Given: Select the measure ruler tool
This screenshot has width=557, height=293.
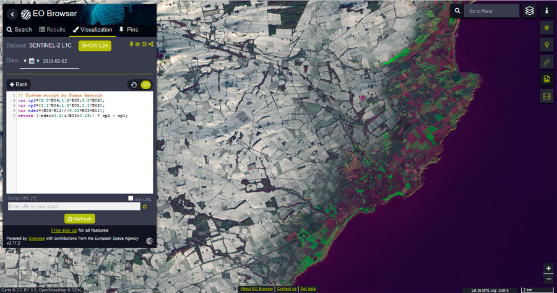Looking at the screenshot, I should [546, 62].
